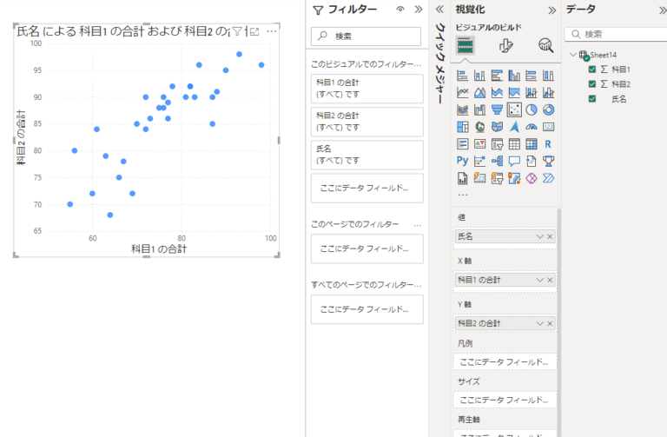Open the Format visual brush tab
667x437 pixels.
coord(505,46)
